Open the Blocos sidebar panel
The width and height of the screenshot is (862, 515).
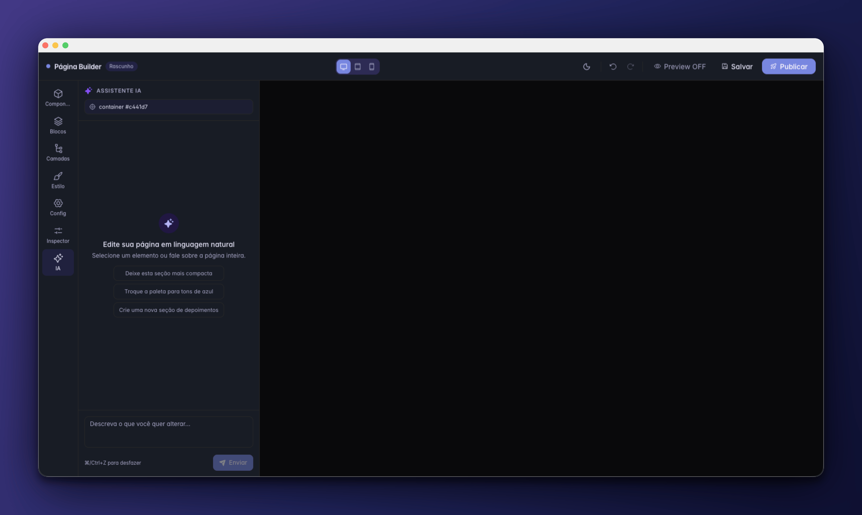click(x=58, y=125)
